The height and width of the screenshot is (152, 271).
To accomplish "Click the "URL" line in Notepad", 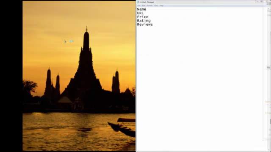I will click(140, 13).
